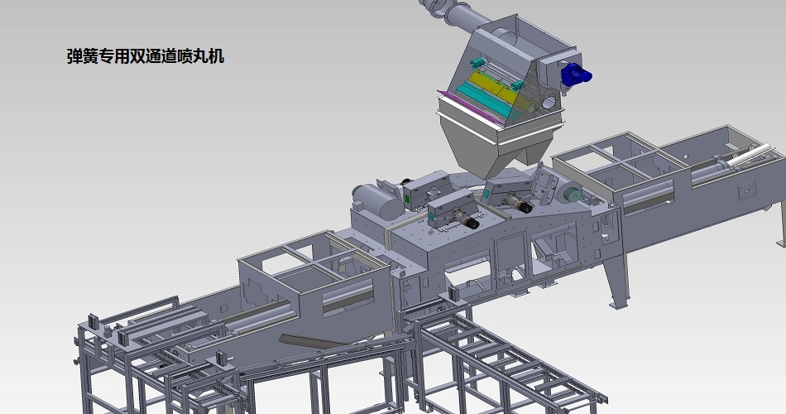This screenshot has width=786, height=414.
Task: Click the circular opening on the separator side
Action: [548, 103]
